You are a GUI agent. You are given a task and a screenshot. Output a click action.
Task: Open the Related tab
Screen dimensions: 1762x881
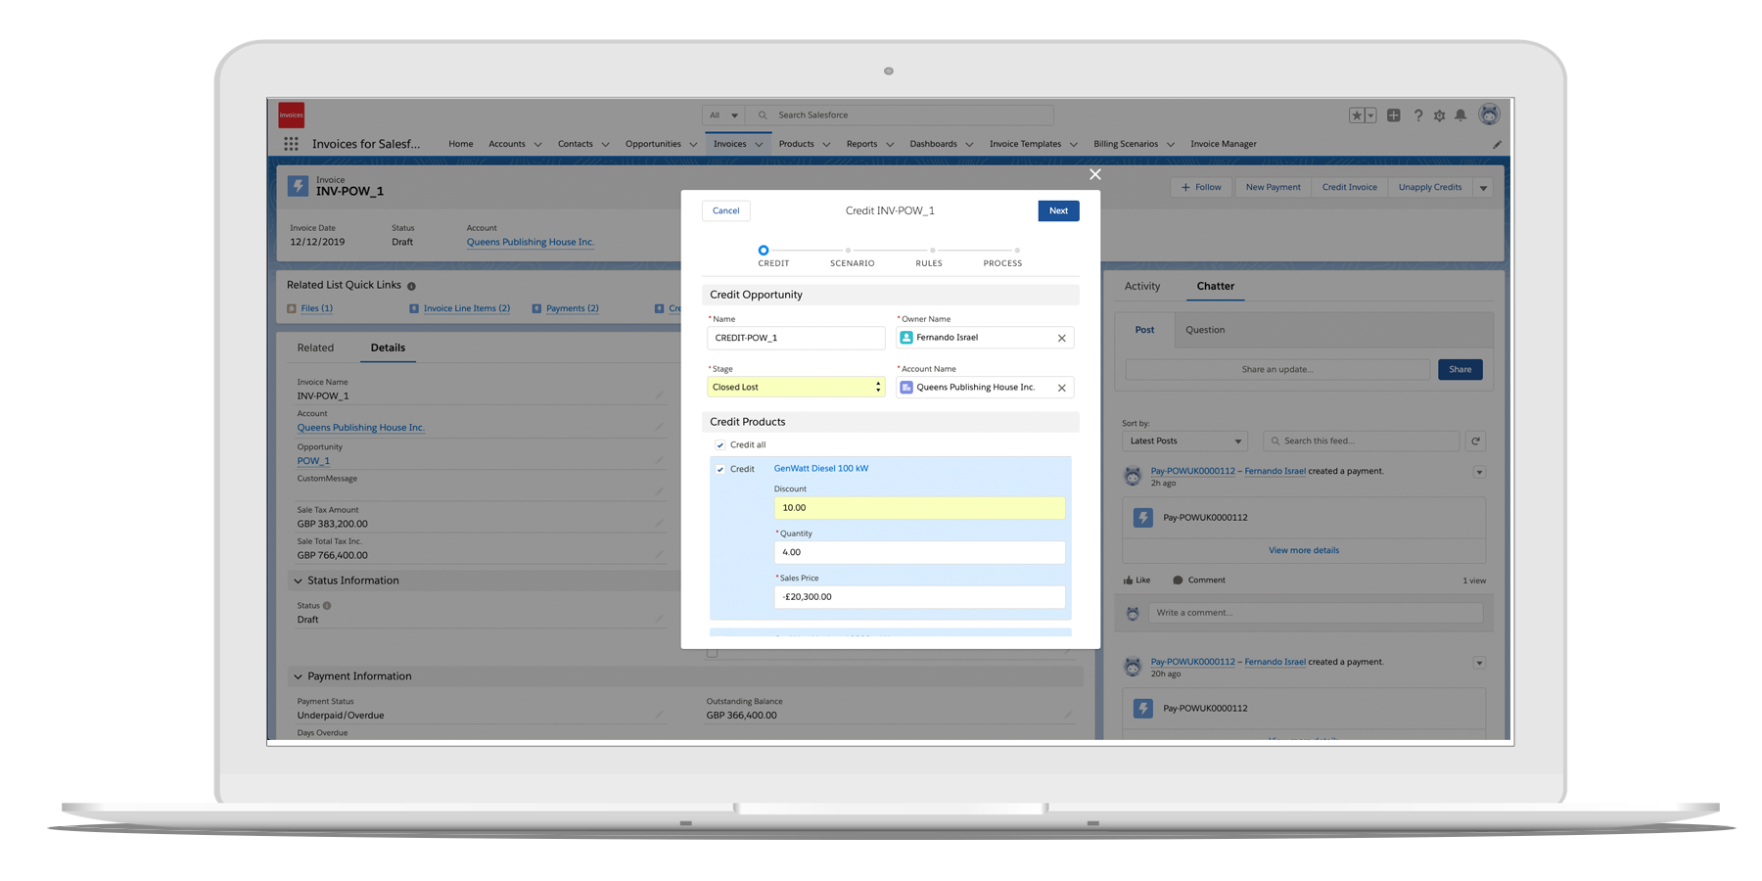(315, 348)
